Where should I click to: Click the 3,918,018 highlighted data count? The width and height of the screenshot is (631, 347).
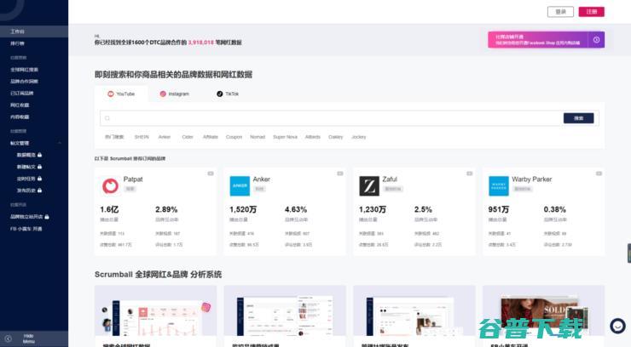point(200,43)
